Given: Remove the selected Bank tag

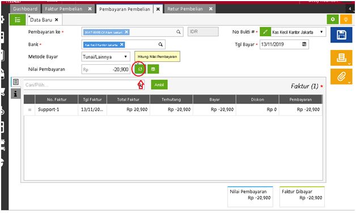Looking at the screenshot, I should (x=122, y=45).
